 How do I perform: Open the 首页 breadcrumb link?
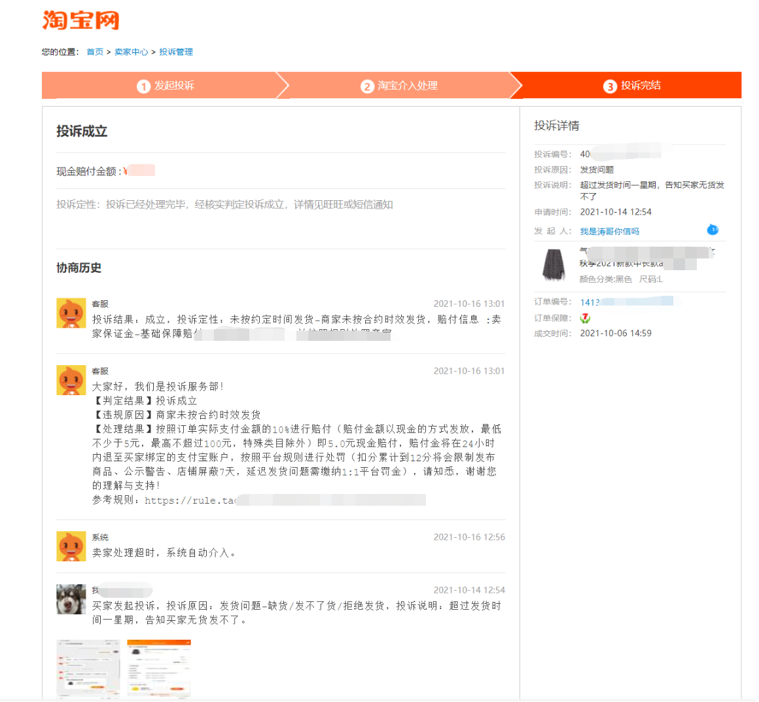click(95, 52)
